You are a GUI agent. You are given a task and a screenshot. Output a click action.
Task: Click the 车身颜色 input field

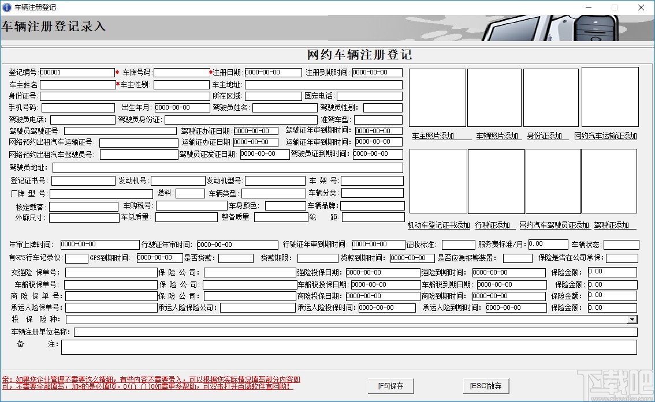click(285, 206)
